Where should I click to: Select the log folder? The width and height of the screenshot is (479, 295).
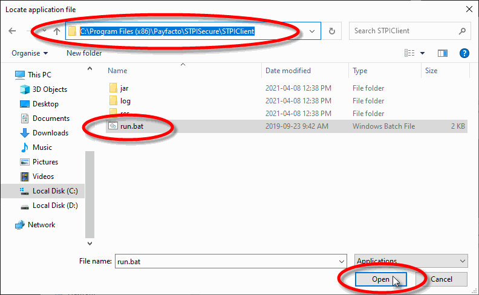[125, 101]
